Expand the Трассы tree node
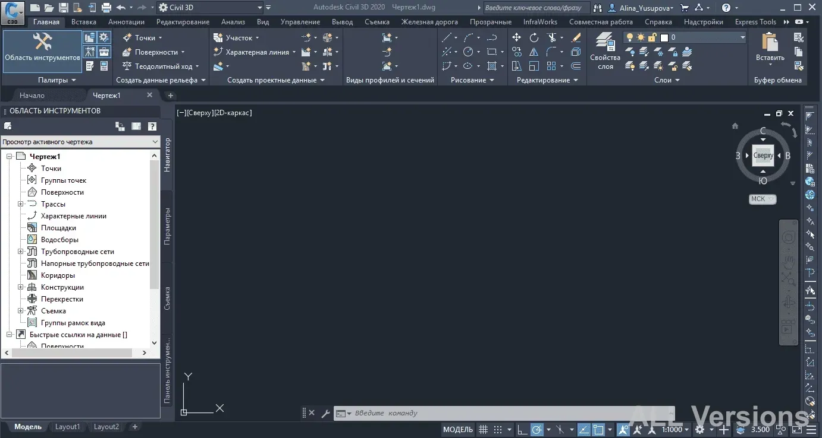Image resolution: width=822 pixels, height=438 pixels. [21, 204]
